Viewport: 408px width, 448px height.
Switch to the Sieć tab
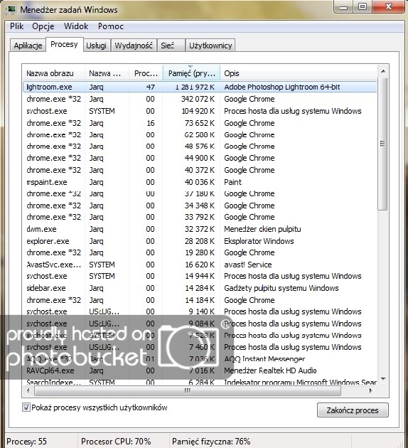(x=171, y=46)
